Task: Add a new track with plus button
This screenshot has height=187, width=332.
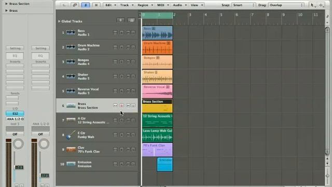Action: 120,20
